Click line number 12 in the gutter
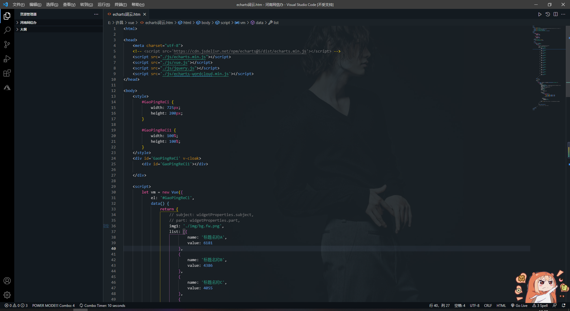The height and width of the screenshot is (311, 570). pyautogui.click(x=113, y=91)
